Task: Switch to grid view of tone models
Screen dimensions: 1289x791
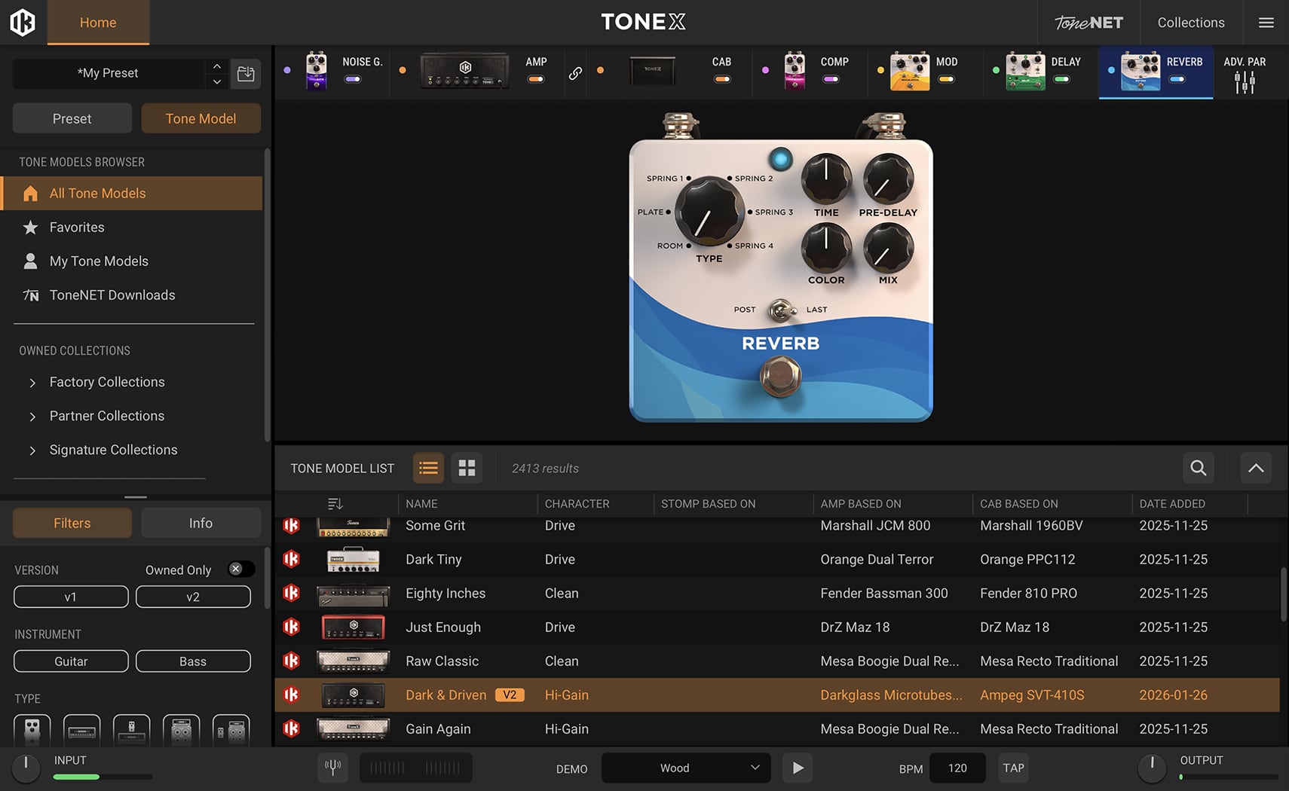Action: [467, 468]
